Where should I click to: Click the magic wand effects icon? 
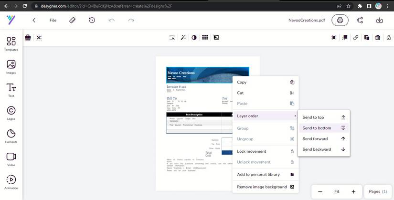point(183,37)
